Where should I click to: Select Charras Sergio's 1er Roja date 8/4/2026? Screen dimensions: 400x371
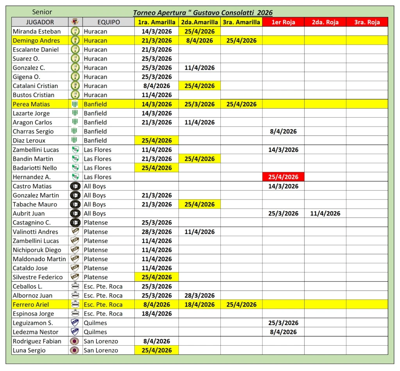pyautogui.click(x=283, y=131)
